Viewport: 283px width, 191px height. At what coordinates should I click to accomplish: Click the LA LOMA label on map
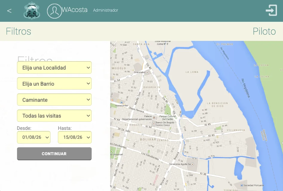pos(192,72)
